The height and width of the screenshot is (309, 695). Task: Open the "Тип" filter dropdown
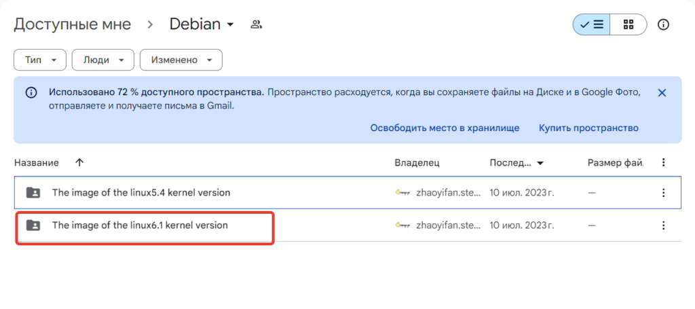click(x=40, y=60)
